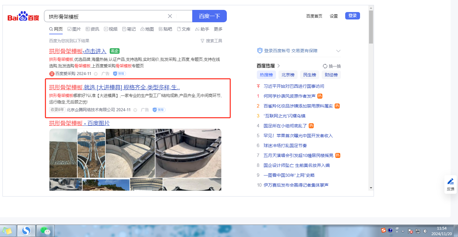The image size is (458, 237).
Task: Open hot search 五月天演唱会引发超10幢居民楼摇晃
Action: pos(298,155)
